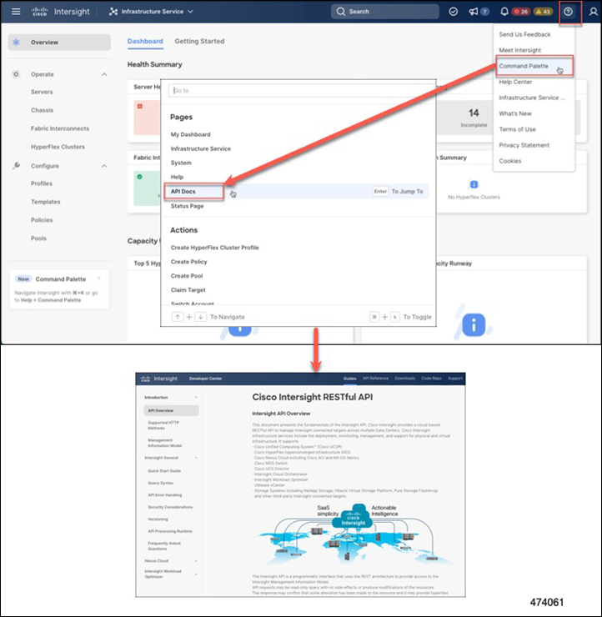Choose Help Center in help menu
This screenshot has width=602, height=617.
coord(515,82)
